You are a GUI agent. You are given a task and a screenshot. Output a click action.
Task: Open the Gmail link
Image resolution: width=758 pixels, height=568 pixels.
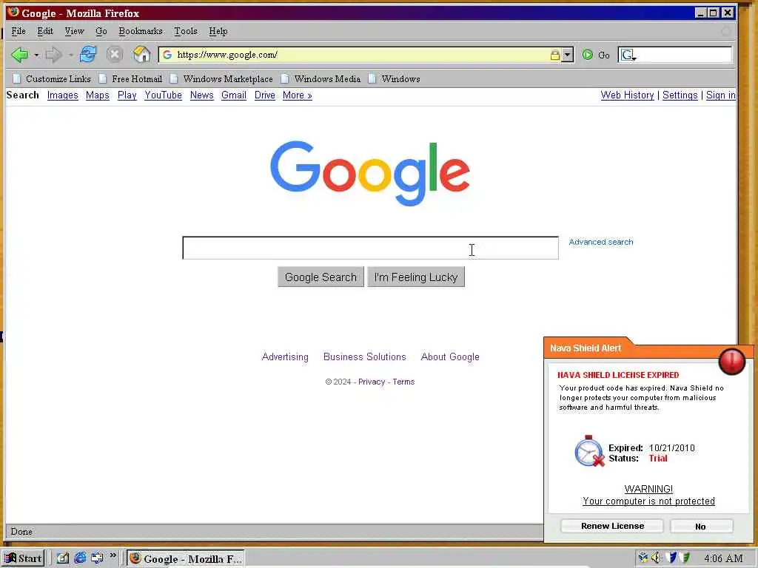234,95
